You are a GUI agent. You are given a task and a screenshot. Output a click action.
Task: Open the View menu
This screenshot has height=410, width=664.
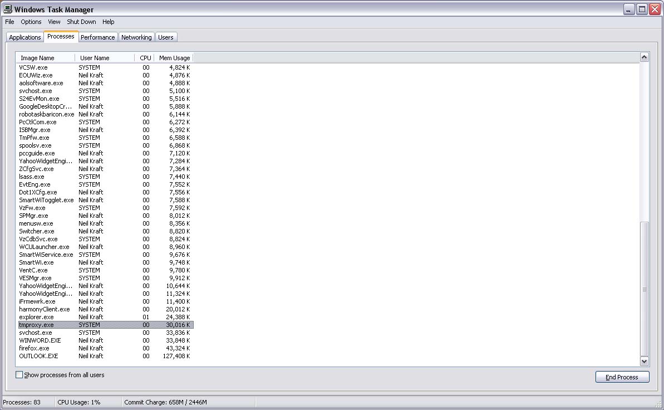point(54,22)
